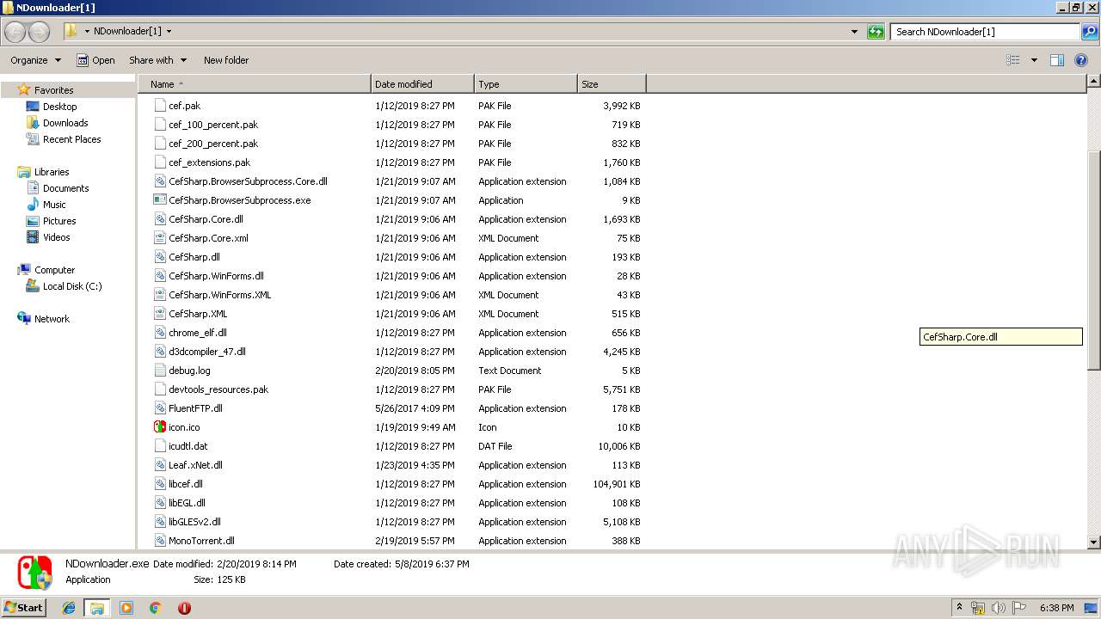1101x619 pixels.
Task: Select the file libGLESv2.dll
Action: click(x=194, y=522)
